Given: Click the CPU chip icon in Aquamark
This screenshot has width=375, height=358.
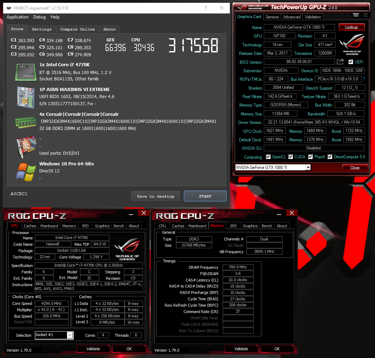Looking at the screenshot, I should tap(25, 72).
